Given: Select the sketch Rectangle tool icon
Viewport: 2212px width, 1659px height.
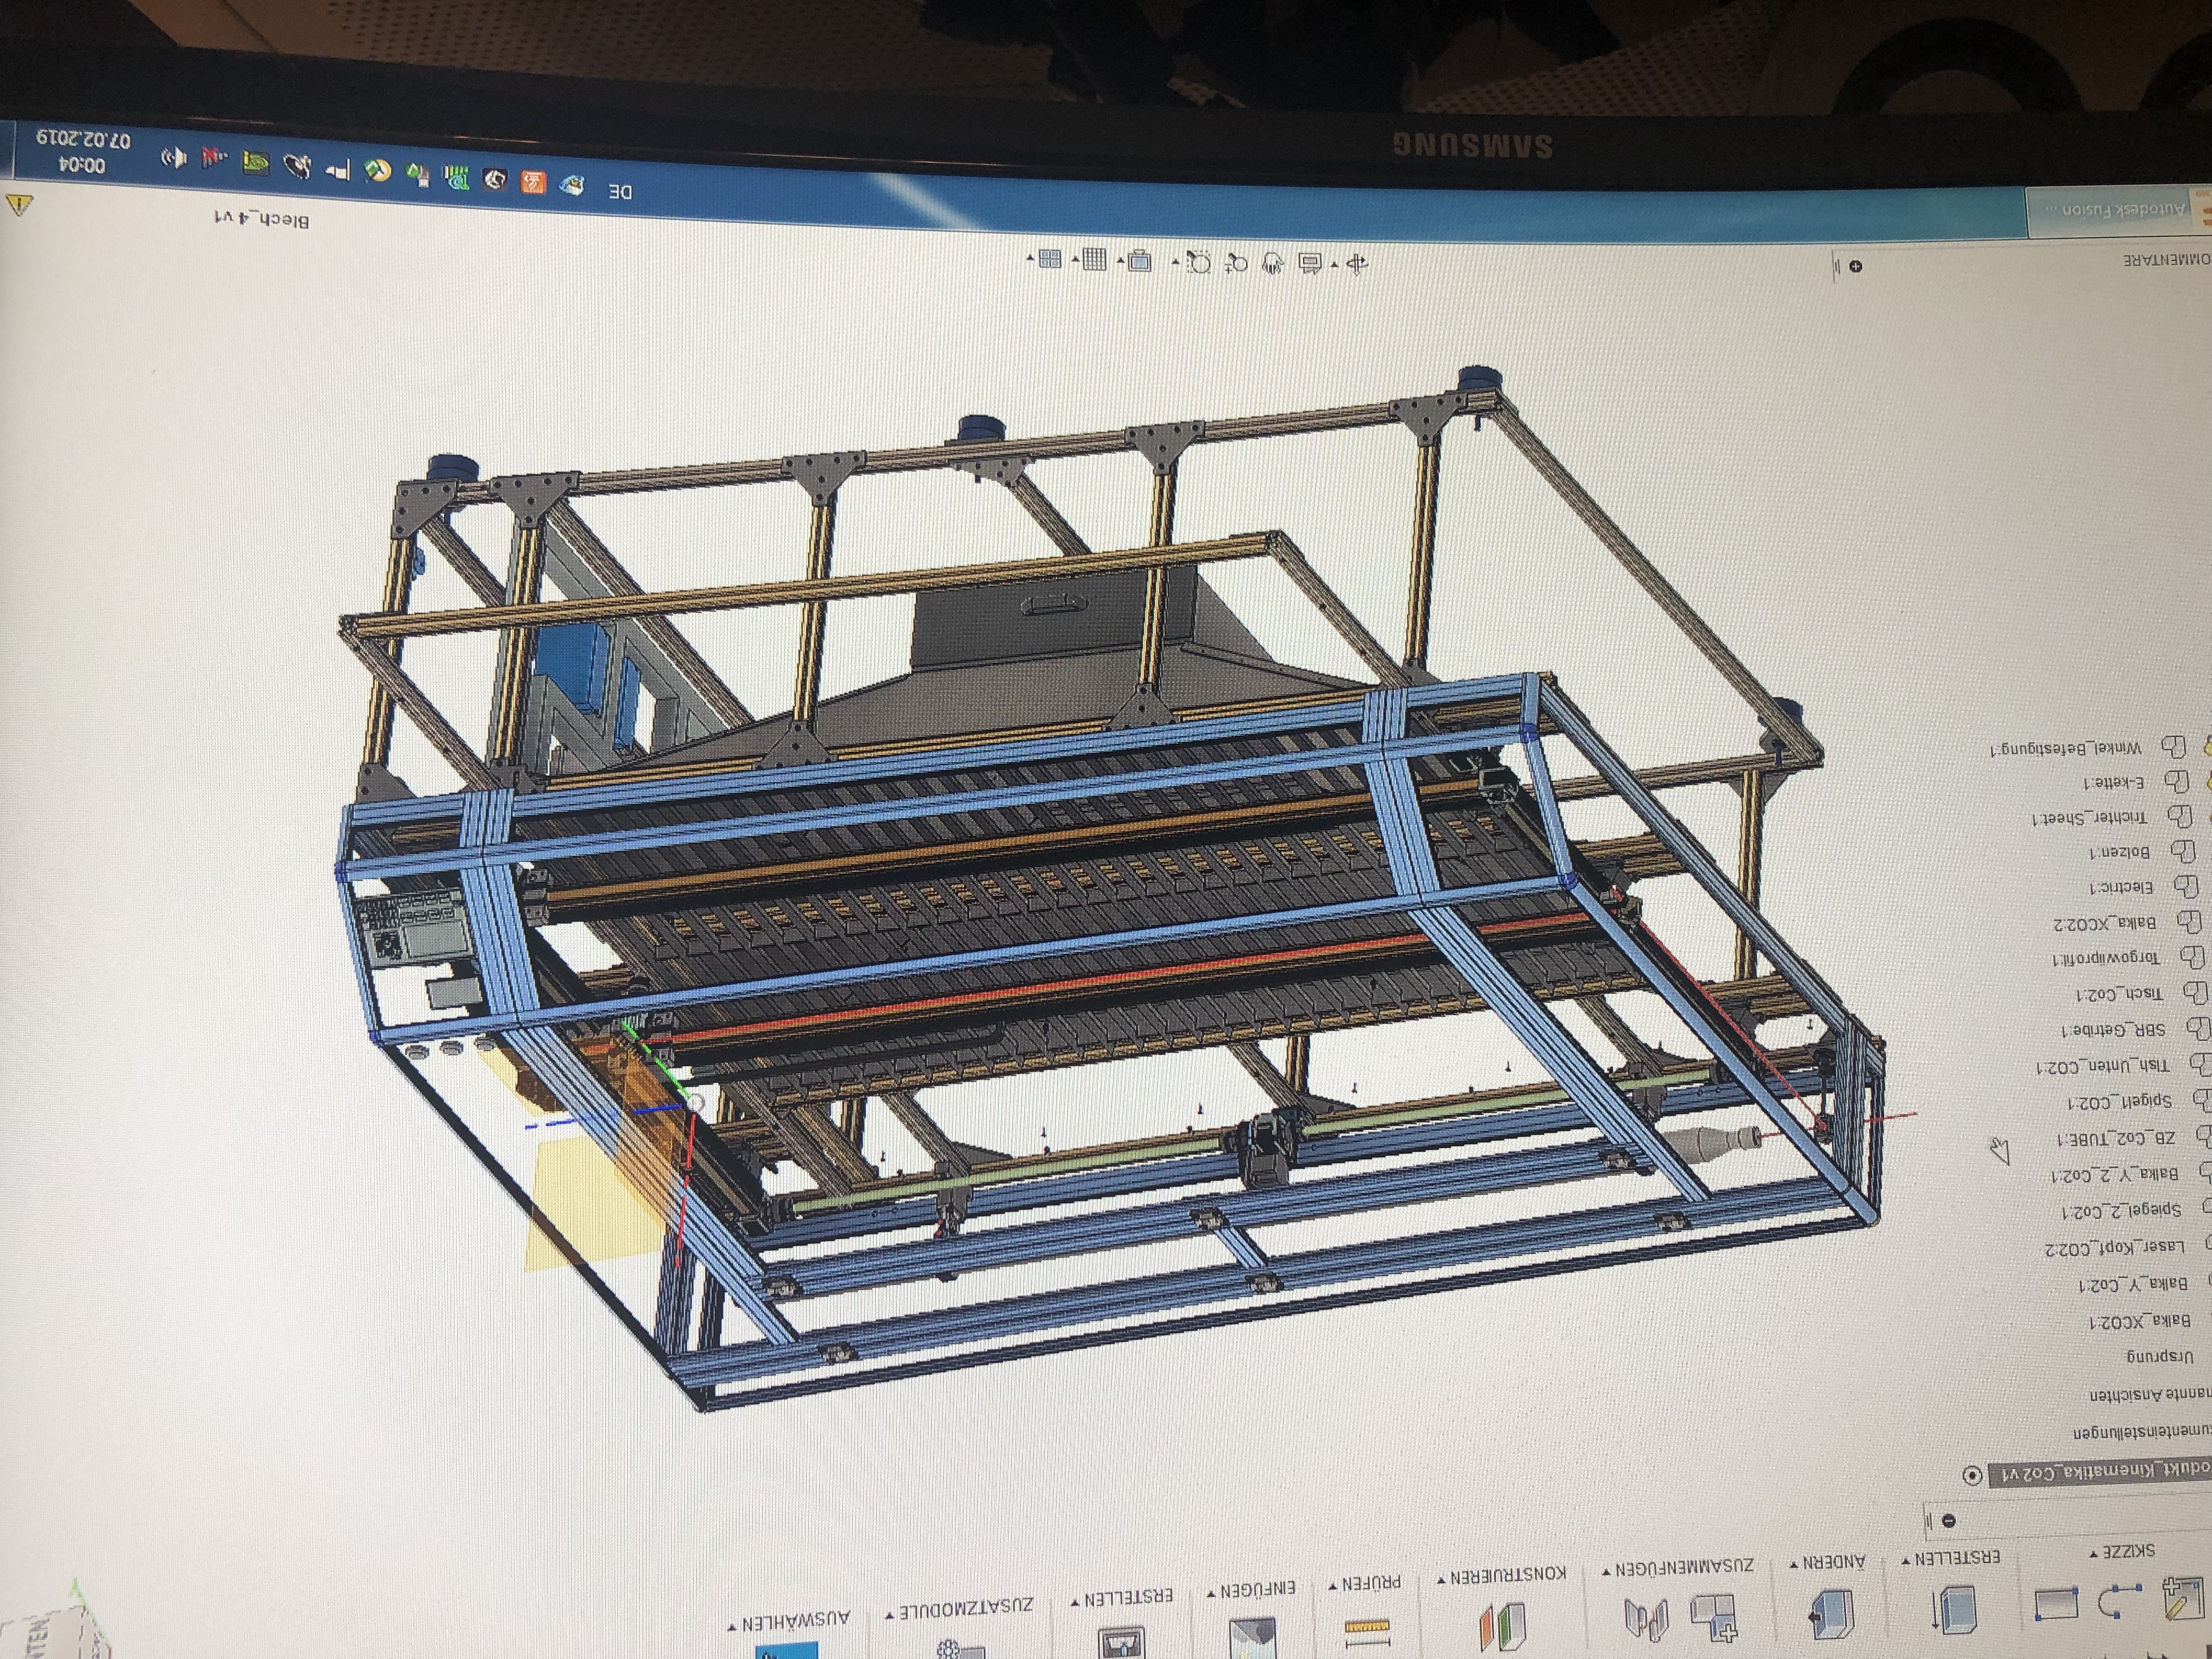Looking at the screenshot, I should [2056, 1604].
